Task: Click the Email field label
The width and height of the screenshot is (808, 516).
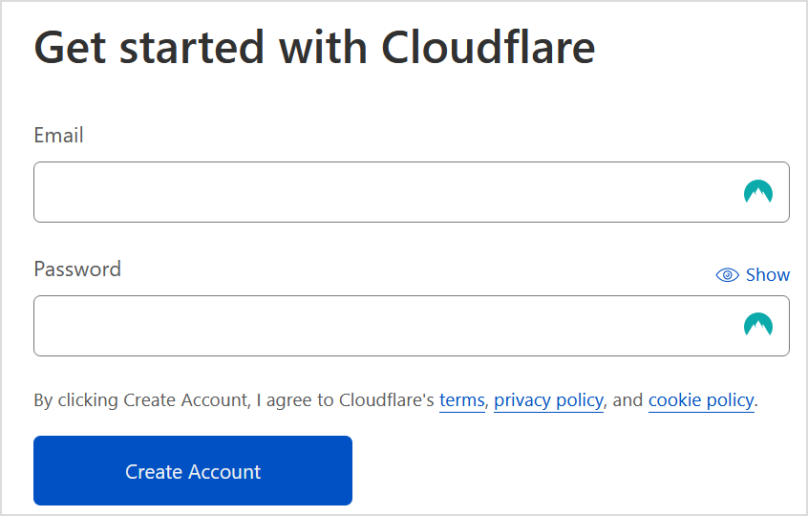Action: tap(58, 136)
